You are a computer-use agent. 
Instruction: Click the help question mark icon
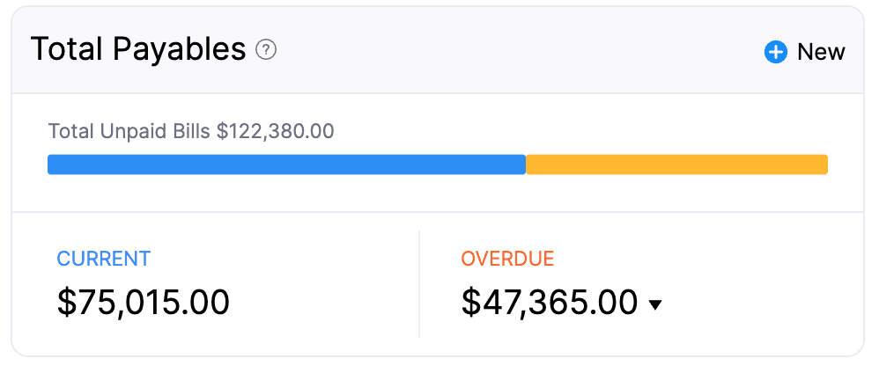(x=266, y=50)
